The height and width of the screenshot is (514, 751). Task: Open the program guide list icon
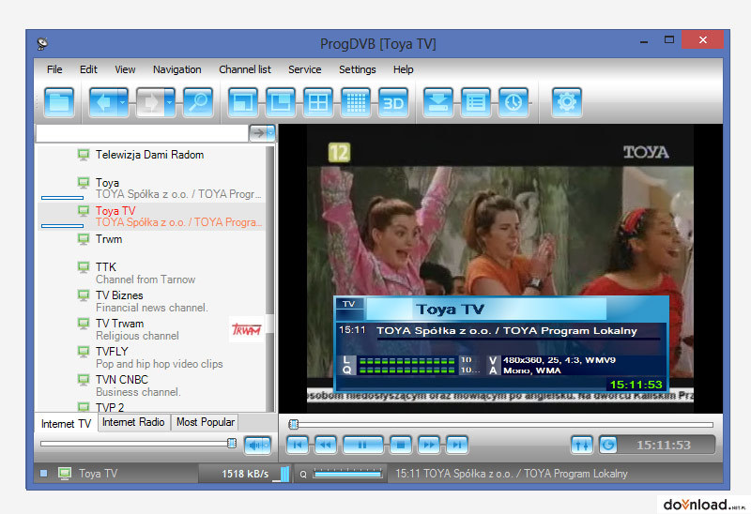coord(476,102)
